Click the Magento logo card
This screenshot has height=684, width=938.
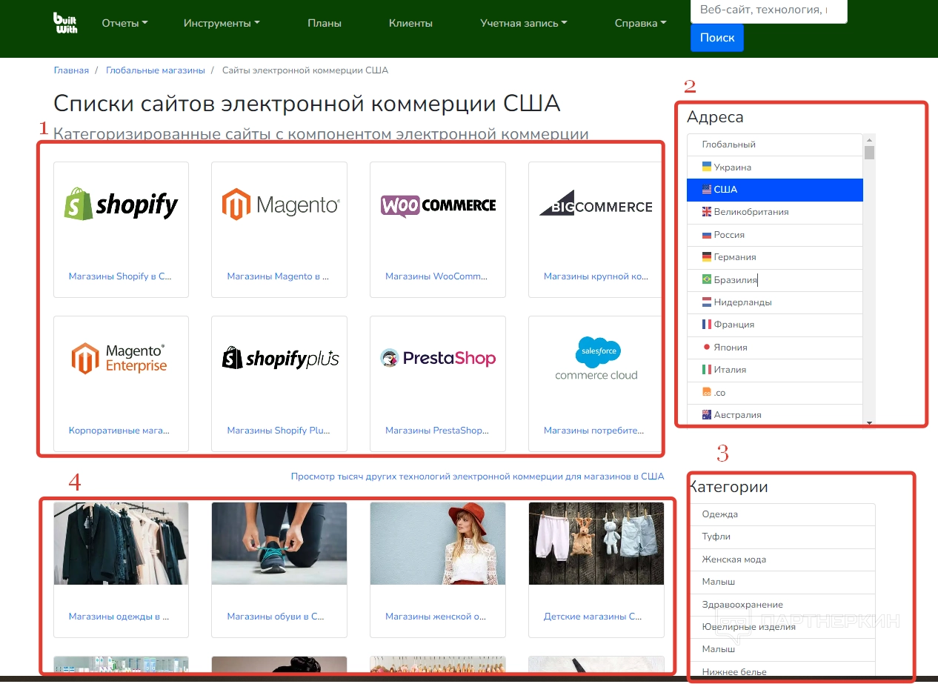click(279, 205)
